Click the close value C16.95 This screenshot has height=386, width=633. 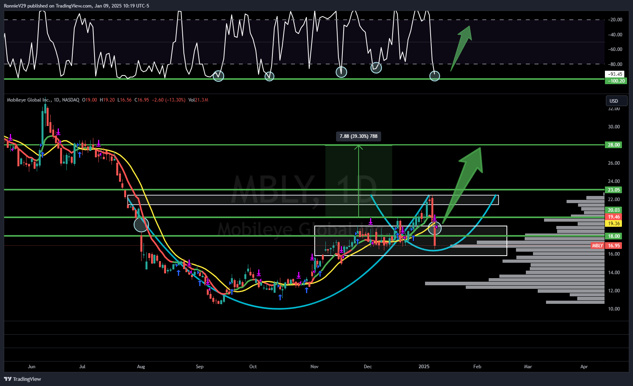pyautogui.click(x=142, y=100)
